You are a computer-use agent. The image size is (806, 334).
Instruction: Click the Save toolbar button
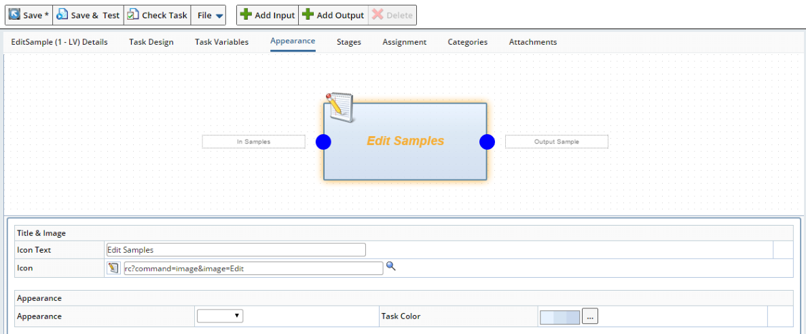click(x=29, y=16)
